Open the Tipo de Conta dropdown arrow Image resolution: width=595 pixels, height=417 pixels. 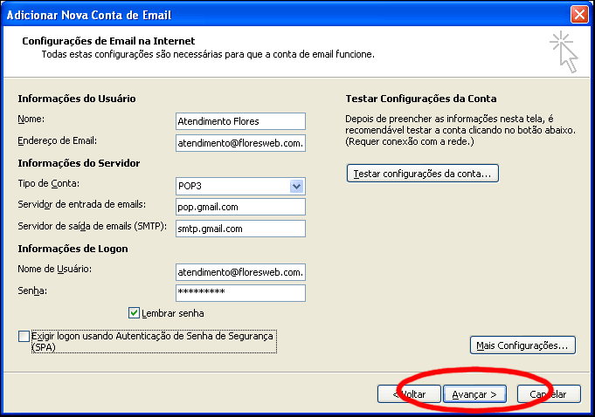[x=297, y=186]
